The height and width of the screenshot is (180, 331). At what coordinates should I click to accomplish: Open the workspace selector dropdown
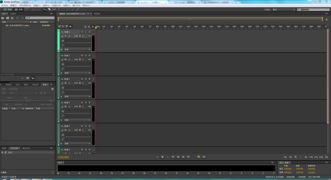(284, 10)
